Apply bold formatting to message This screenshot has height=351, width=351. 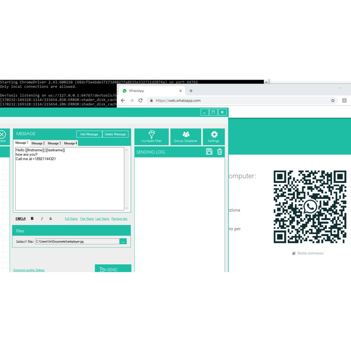[32, 219]
